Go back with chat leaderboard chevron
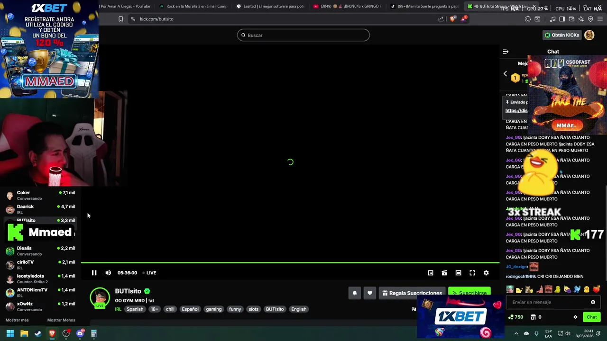 (x=505, y=74)
